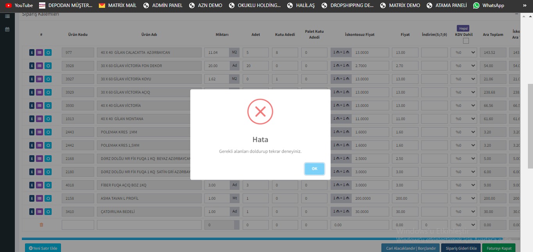This screenshot has height=252, width=533.
Task: Open the sidebar list menu icon
Action: [x=7, y=16]
